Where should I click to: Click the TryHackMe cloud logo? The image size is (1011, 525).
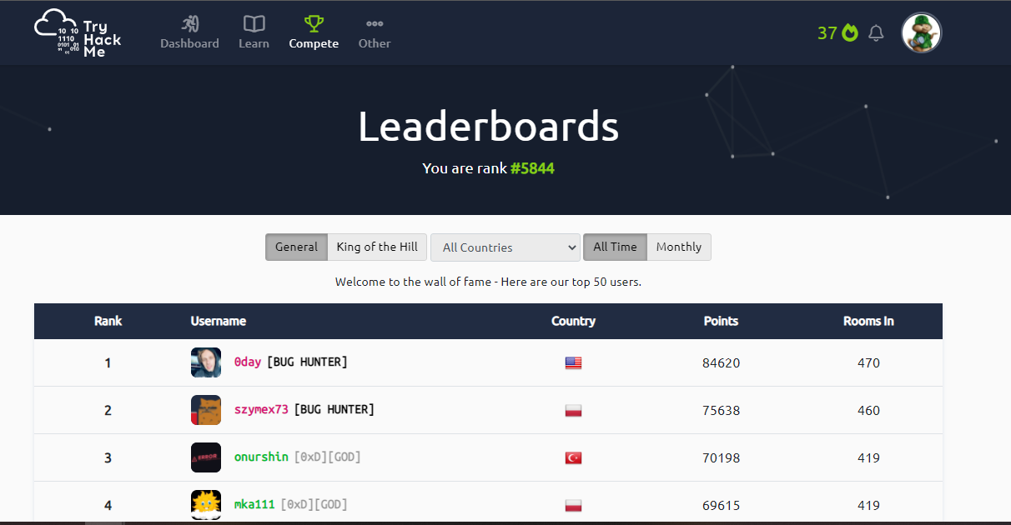78,32
